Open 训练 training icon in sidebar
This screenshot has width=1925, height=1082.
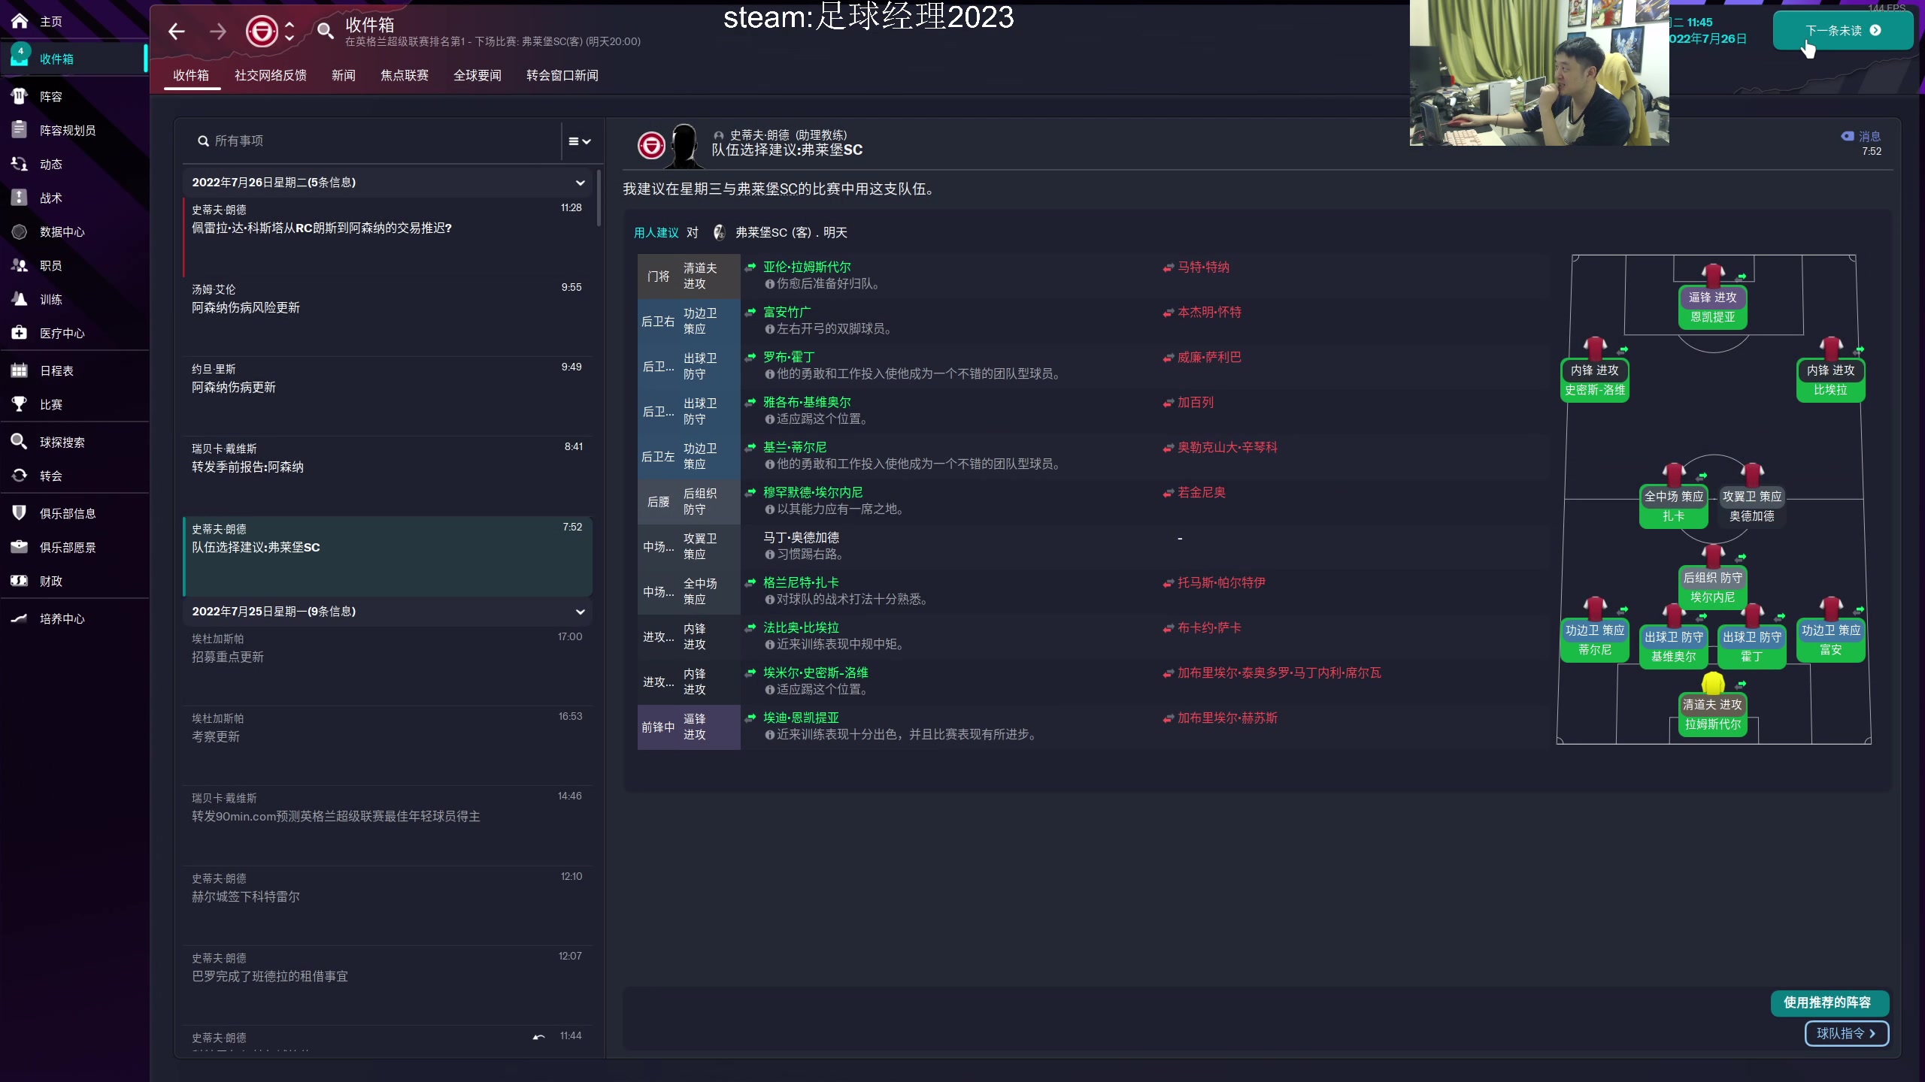(20, 299)
